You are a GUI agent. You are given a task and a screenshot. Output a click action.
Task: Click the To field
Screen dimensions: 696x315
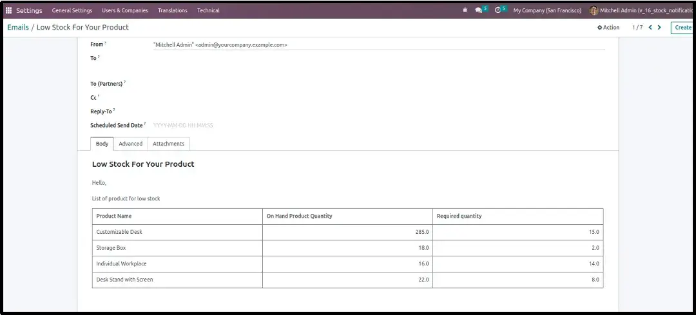point(379,58)
